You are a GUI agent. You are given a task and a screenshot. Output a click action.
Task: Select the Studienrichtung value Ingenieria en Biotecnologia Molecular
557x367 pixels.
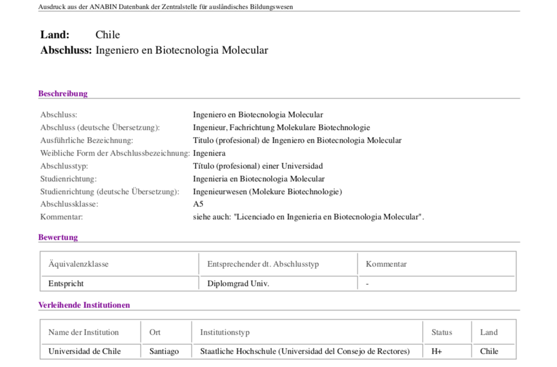tap(258, 179)
